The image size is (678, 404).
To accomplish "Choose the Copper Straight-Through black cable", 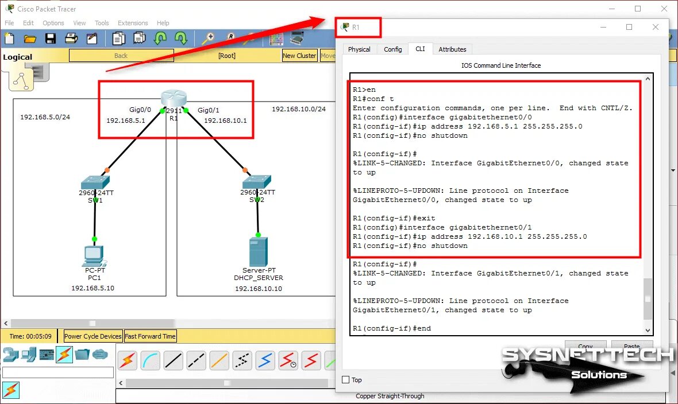I will coord(173,360).
